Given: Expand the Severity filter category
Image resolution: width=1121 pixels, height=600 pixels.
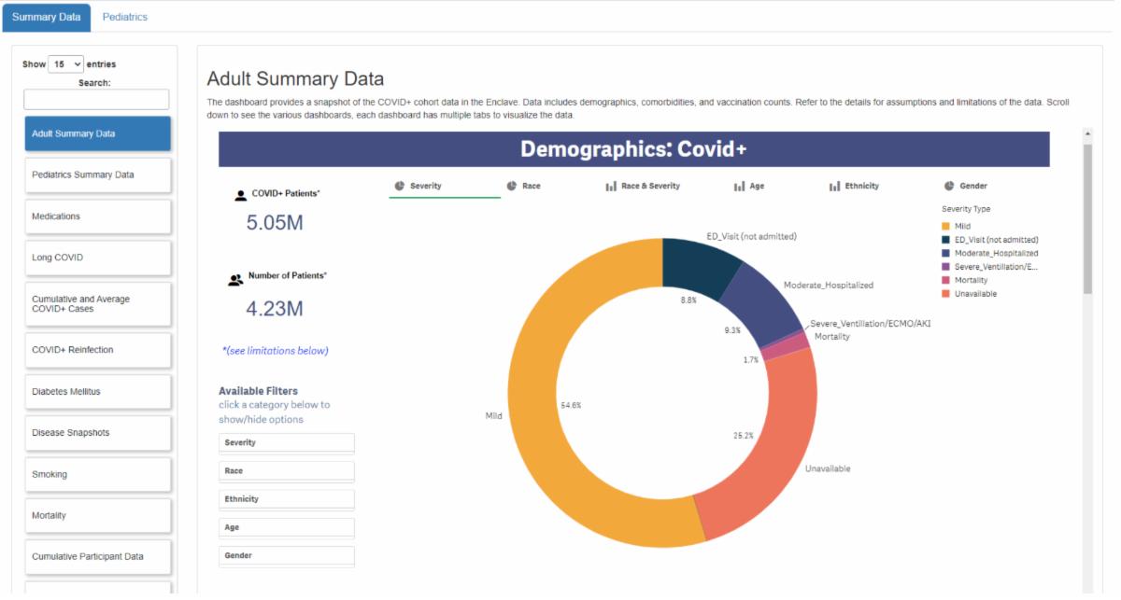Looking at the screenshot, I should click(287, 443).
